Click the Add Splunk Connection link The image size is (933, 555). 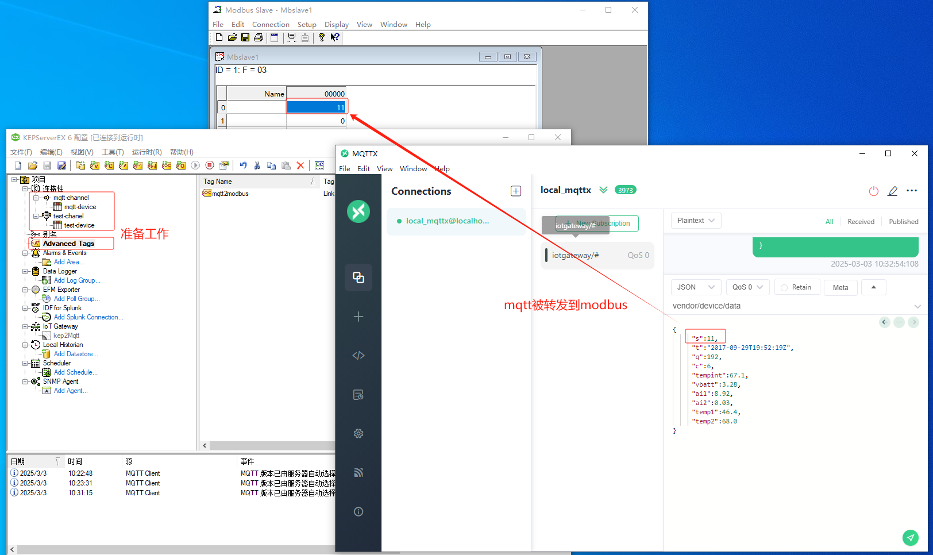(x=88, y=317)
